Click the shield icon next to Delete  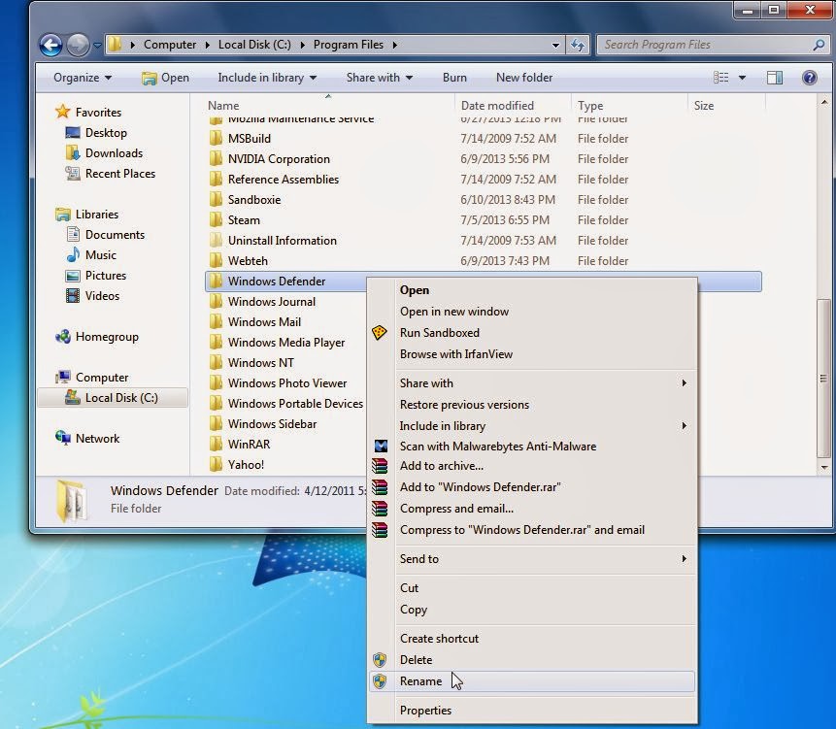click(380, 660)
